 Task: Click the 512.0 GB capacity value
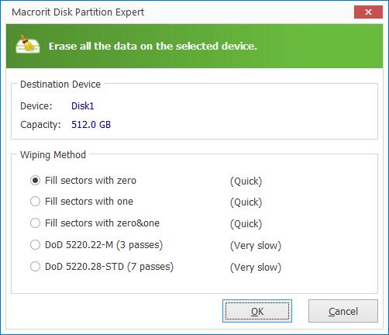tap(91, 125)
